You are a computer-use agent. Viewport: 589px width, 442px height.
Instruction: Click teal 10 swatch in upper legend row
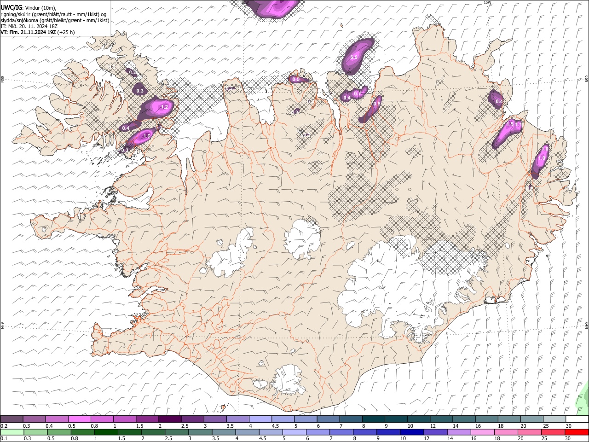pos(418,419)
